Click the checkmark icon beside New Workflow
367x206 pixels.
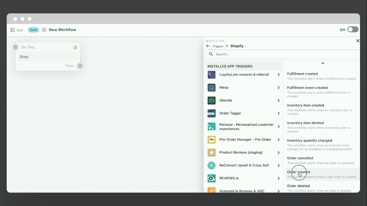coord(44,30)
